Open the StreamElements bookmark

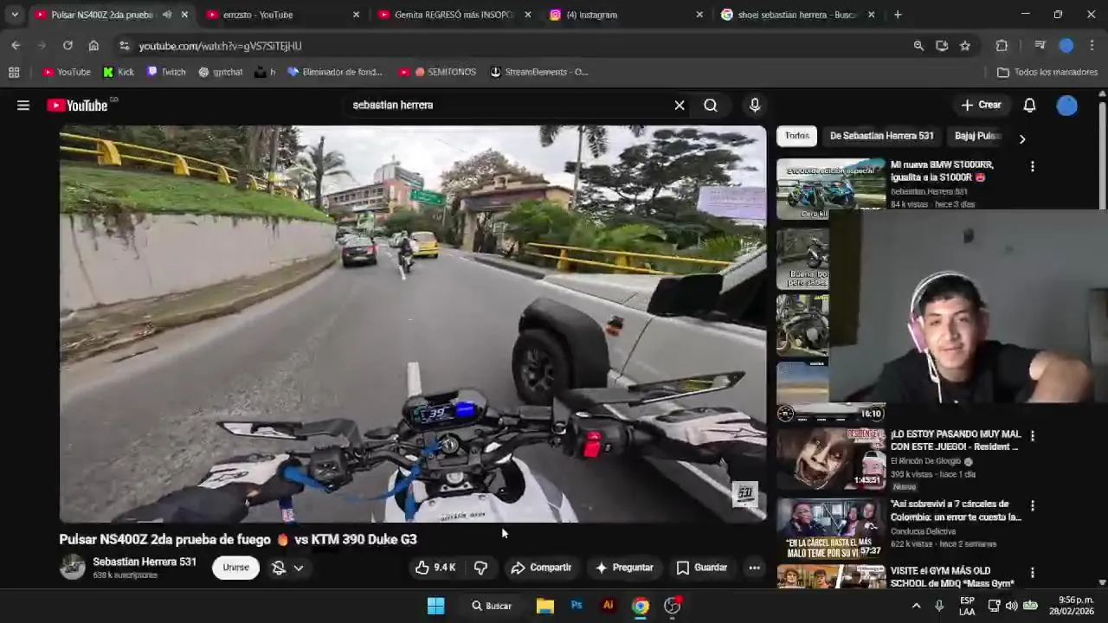[x=539, y=72]
